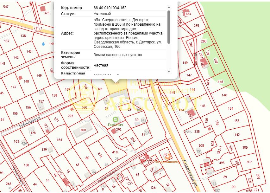Open the green Горыныч place icon
The width and height of the screenshot is (270, 193).
[x=115, y=119]
